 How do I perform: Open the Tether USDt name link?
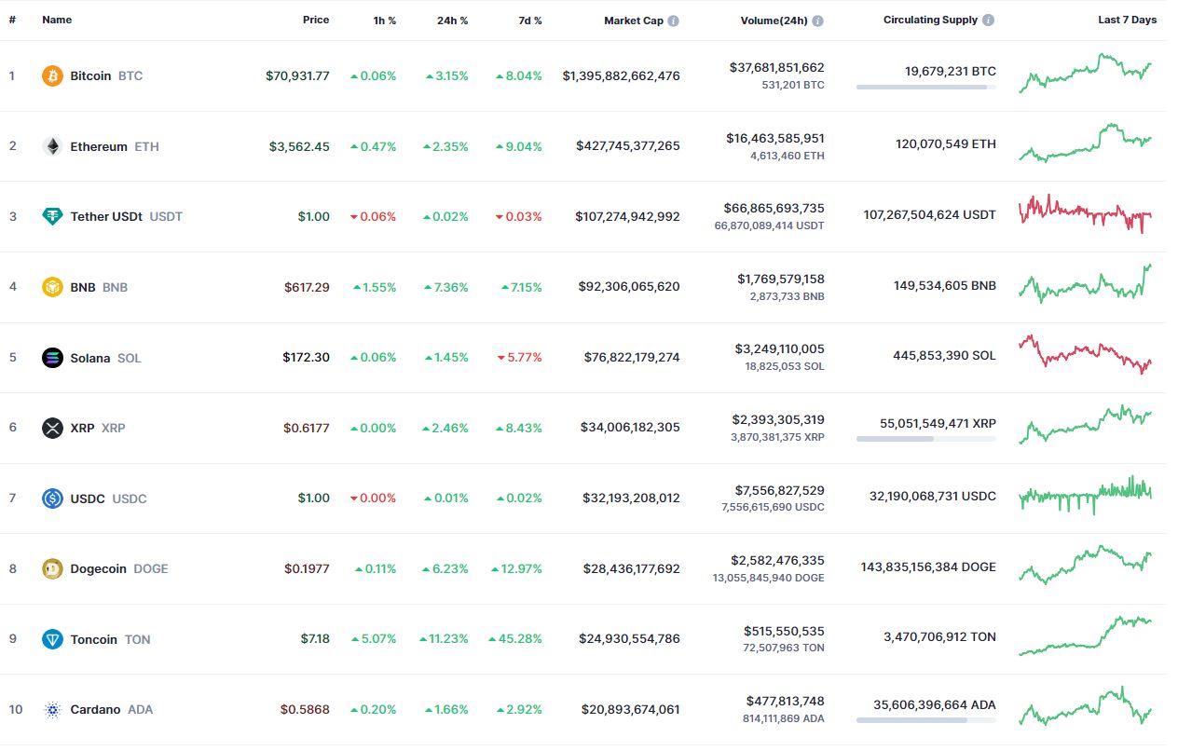(127, 216)
